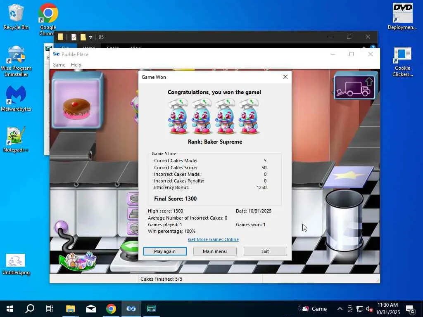Open the Game menu in Purble Place
The width and height of the screenshot is (423, 317).
[59, 65]
